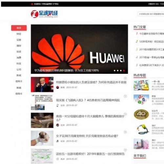
Task: Open the cloned puppy article thumbnail
Action: tap(42, 138)
